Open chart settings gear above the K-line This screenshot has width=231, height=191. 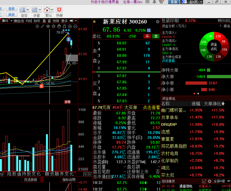click(37, 27)
